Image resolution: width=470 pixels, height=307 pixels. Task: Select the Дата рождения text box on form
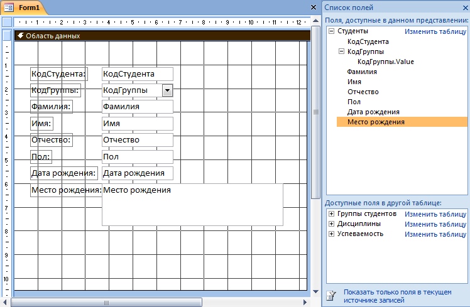click(x=138, y=173)
